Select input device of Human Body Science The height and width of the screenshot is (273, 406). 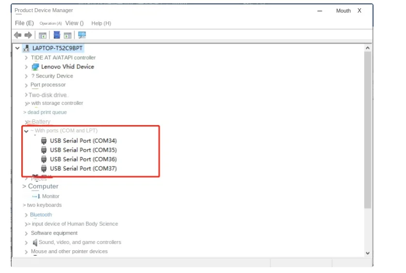(x=75, y=224)
